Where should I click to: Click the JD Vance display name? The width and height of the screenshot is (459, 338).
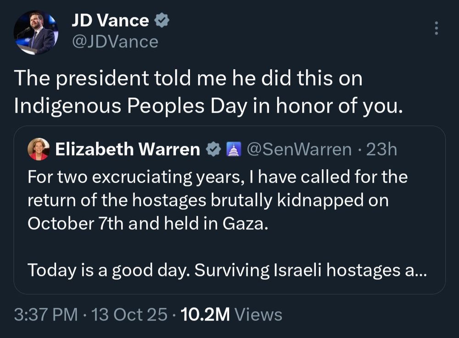(110, 21)
